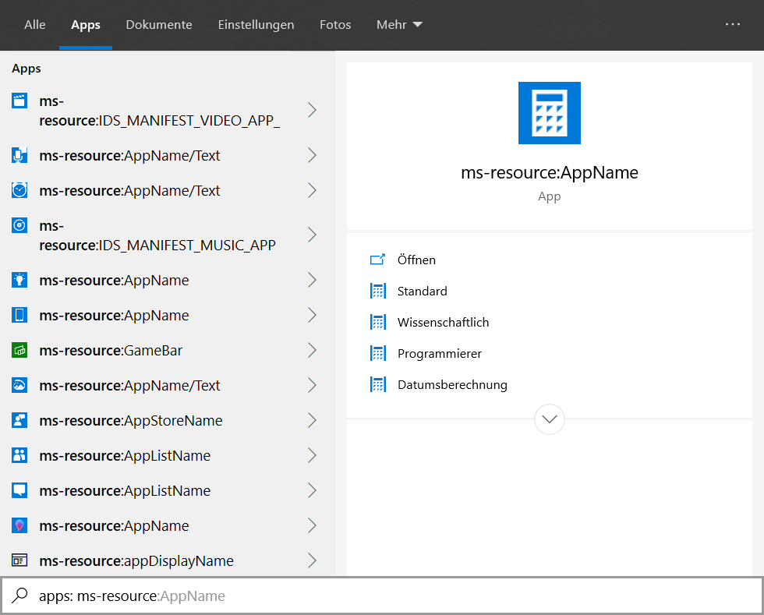
Task: Select ms-resource:IDS_MANIFEST_MUSIC_APP result text
Action: [x=157, y=235]
